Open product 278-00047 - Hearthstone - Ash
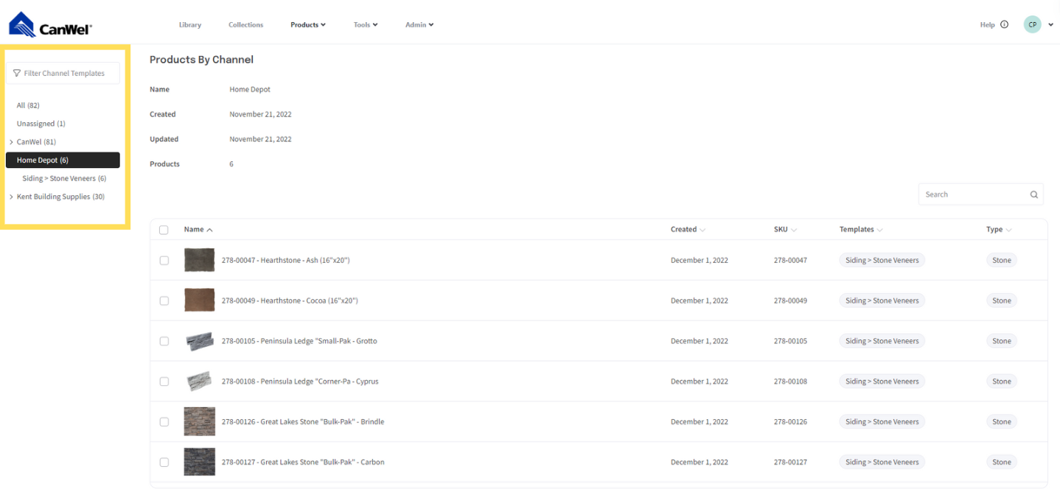The image size is (1060, 492). click(x=285, y=260)
